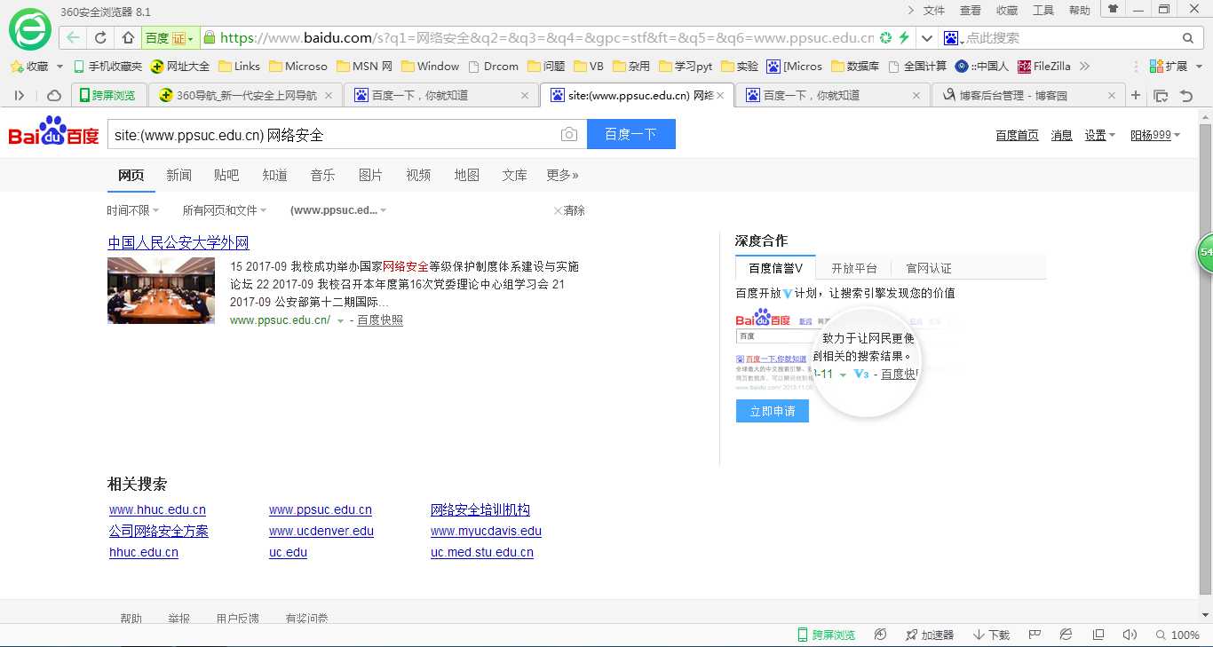Viewport: 1213px width, 647px height.
Task: Expand the result URL green dropdown arrow
Action: coord(340,321)
